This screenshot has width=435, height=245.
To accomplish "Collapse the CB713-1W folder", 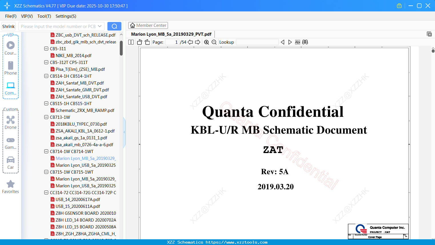I will pos(46,117).
